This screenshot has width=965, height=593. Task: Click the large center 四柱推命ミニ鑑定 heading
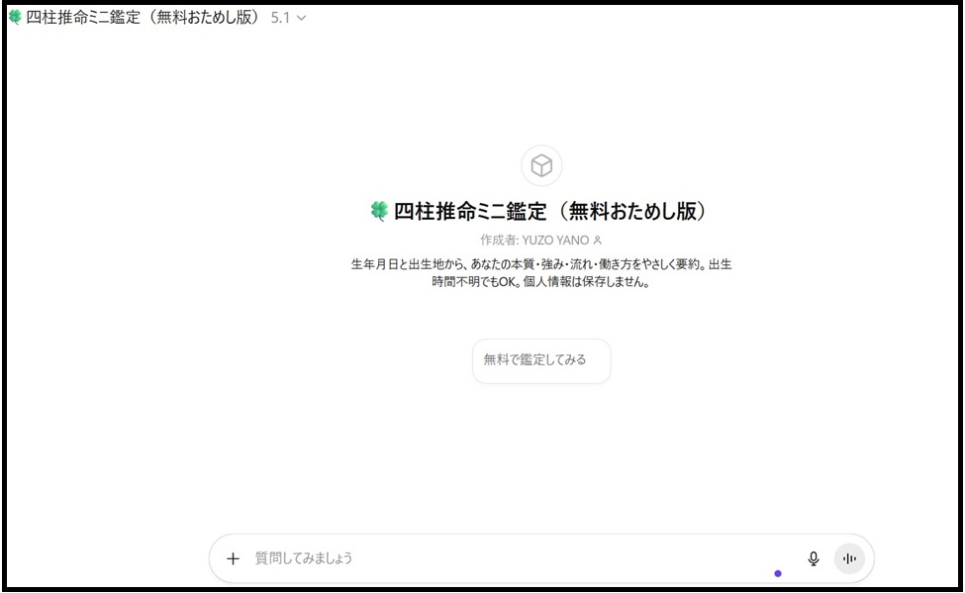point(553,211)
